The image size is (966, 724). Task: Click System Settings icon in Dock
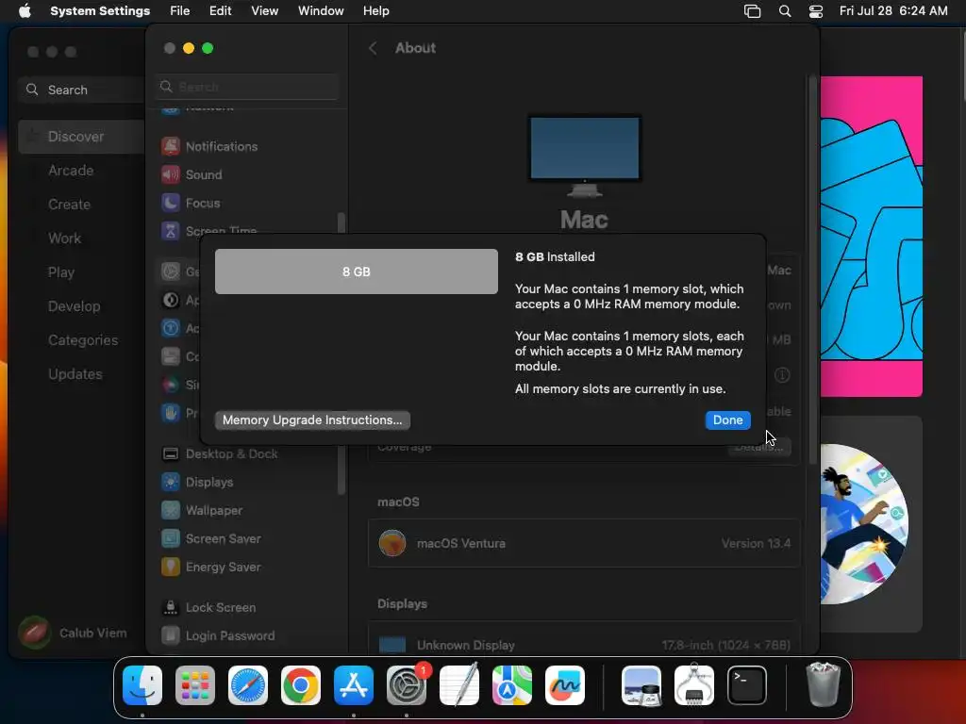[x=407, y=685]
